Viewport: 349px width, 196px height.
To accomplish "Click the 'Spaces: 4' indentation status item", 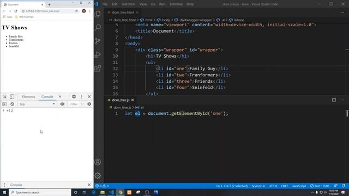I will (x=258, y=186).
